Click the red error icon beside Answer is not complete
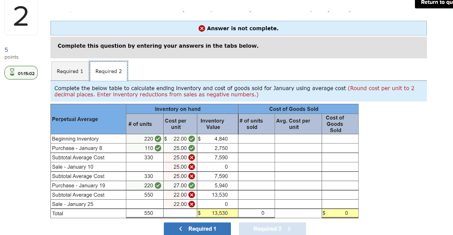Screen dimensions: 453x235 [202, 28]
